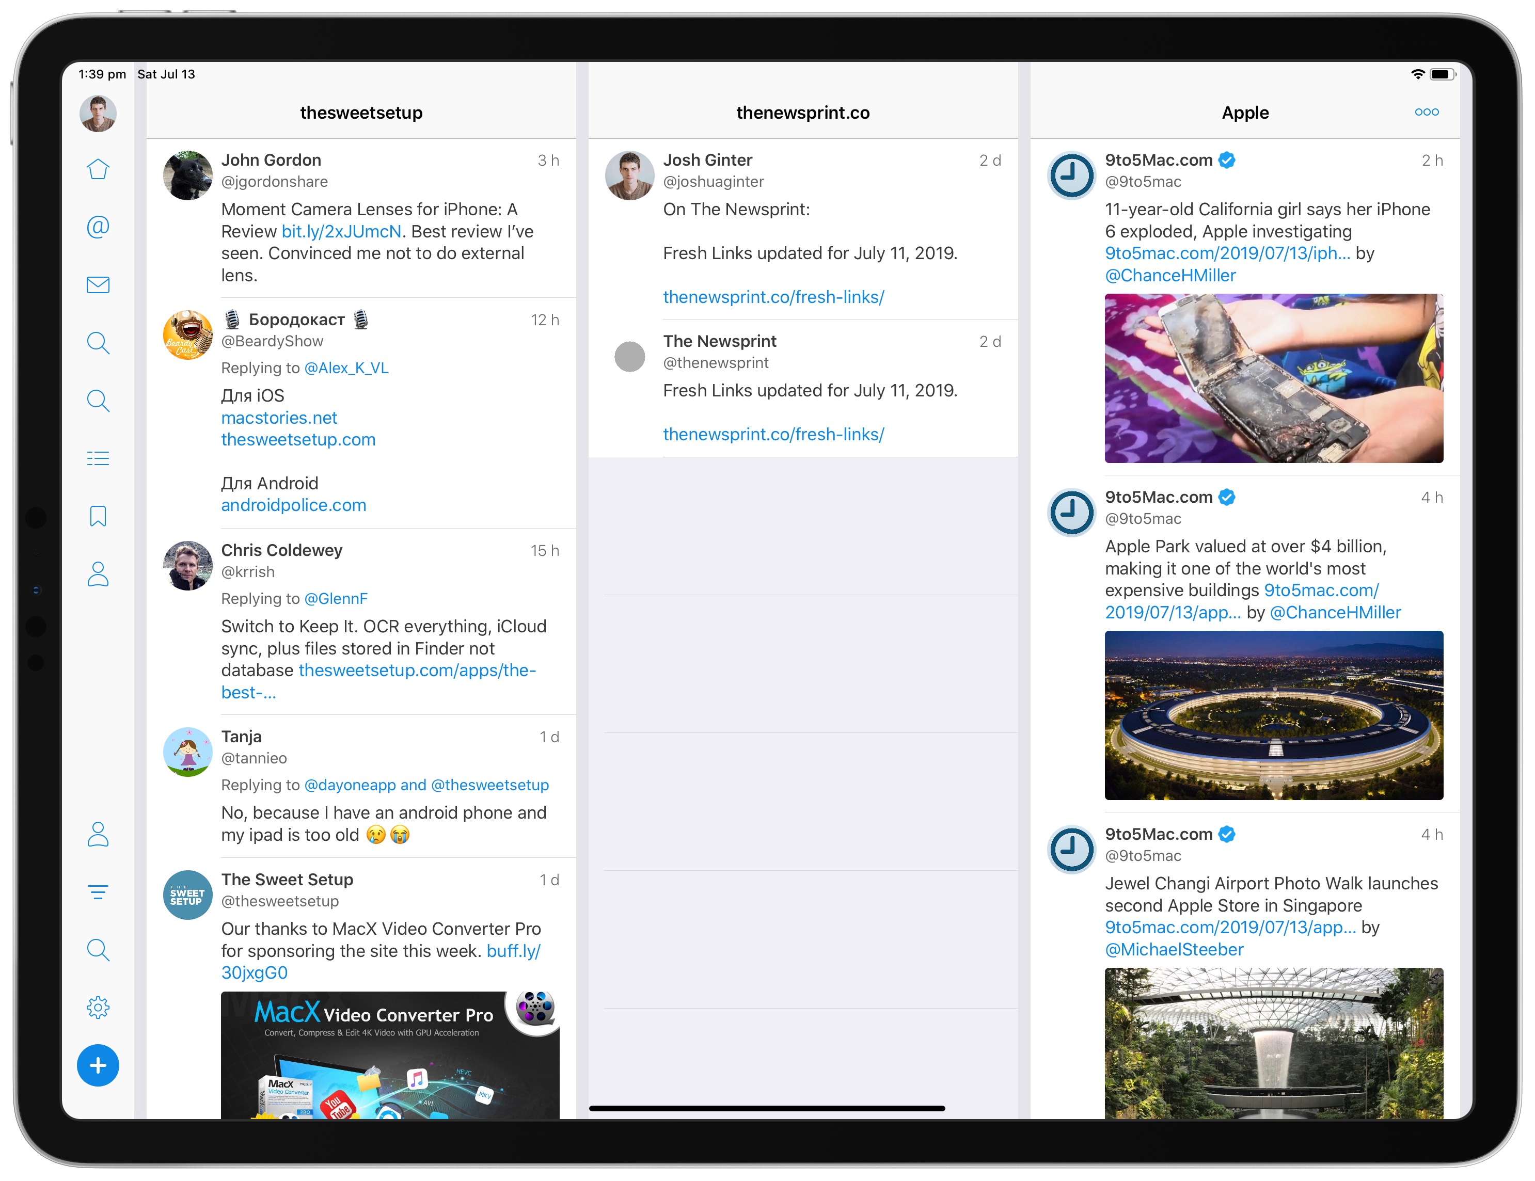Tap @ChanceHMiller in the iPhone 6 tweet

pos(1170,276)
